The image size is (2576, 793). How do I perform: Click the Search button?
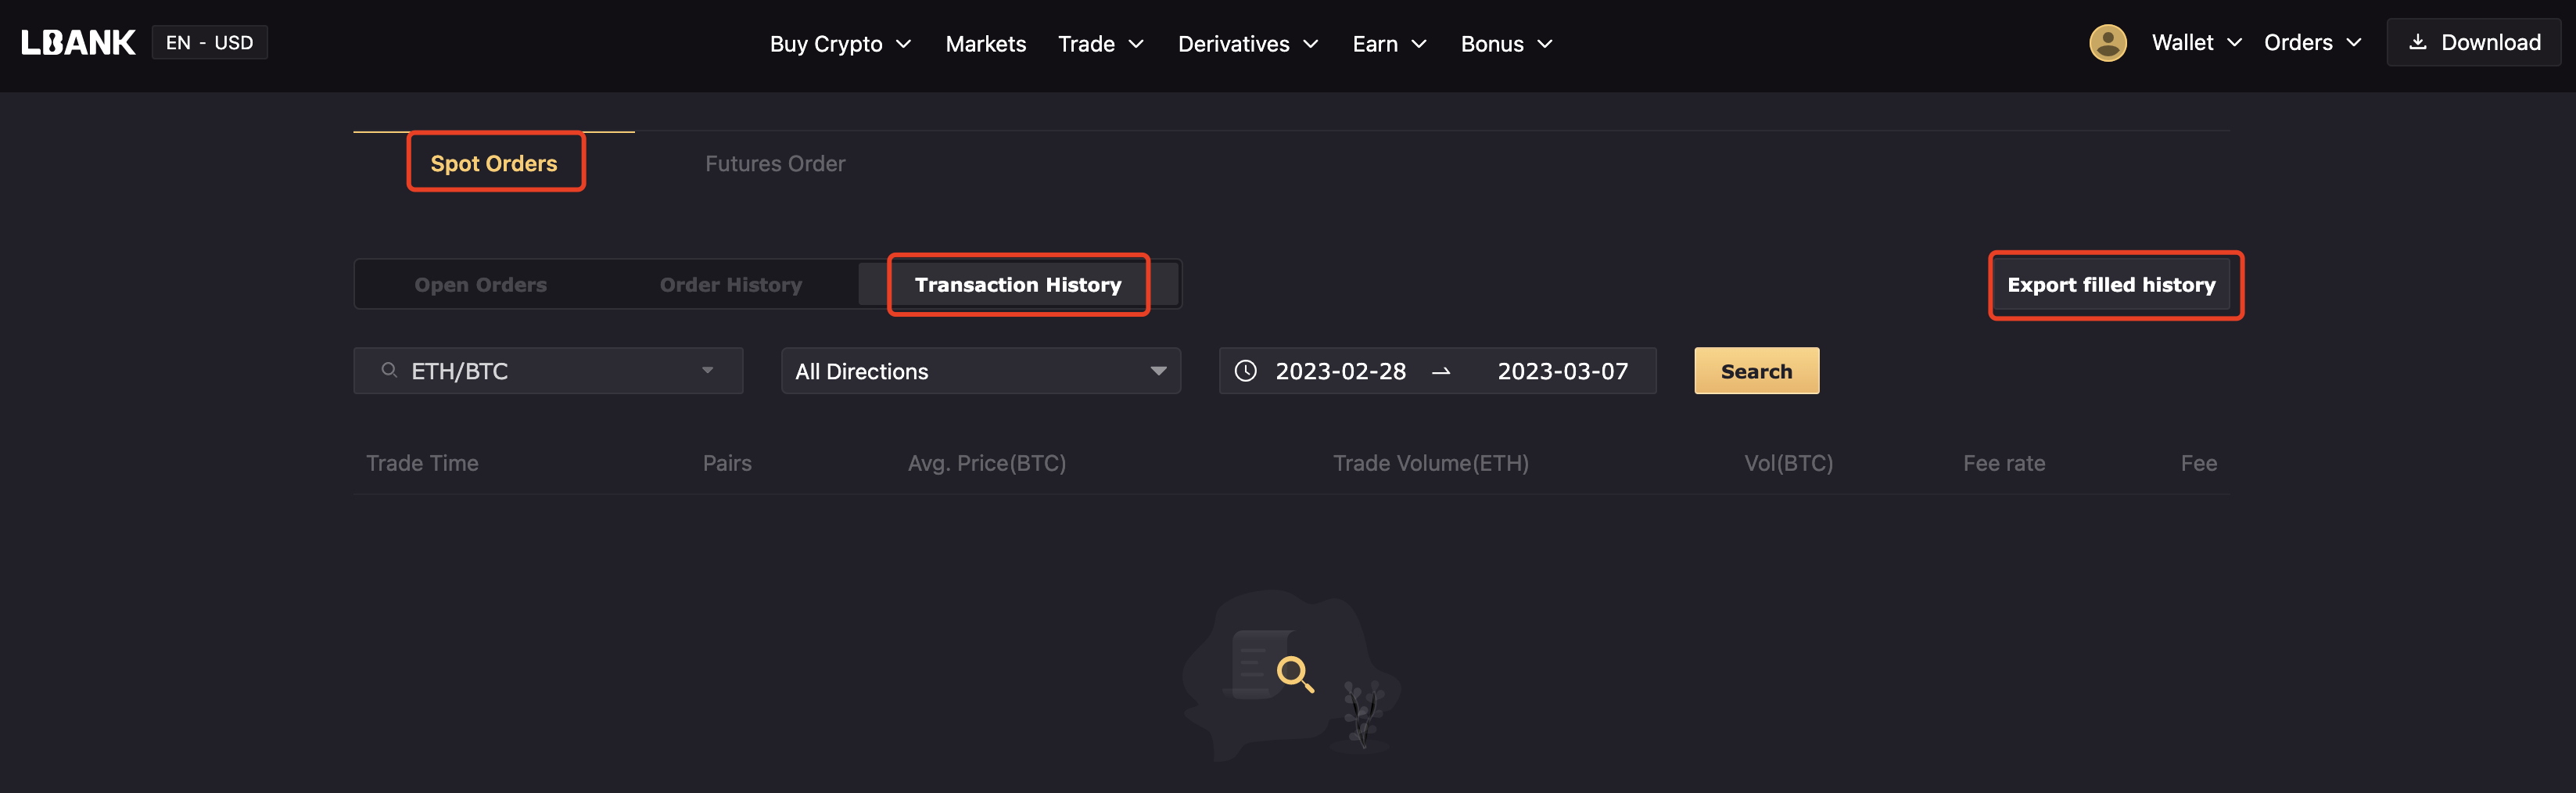[x=1756, y=371]
